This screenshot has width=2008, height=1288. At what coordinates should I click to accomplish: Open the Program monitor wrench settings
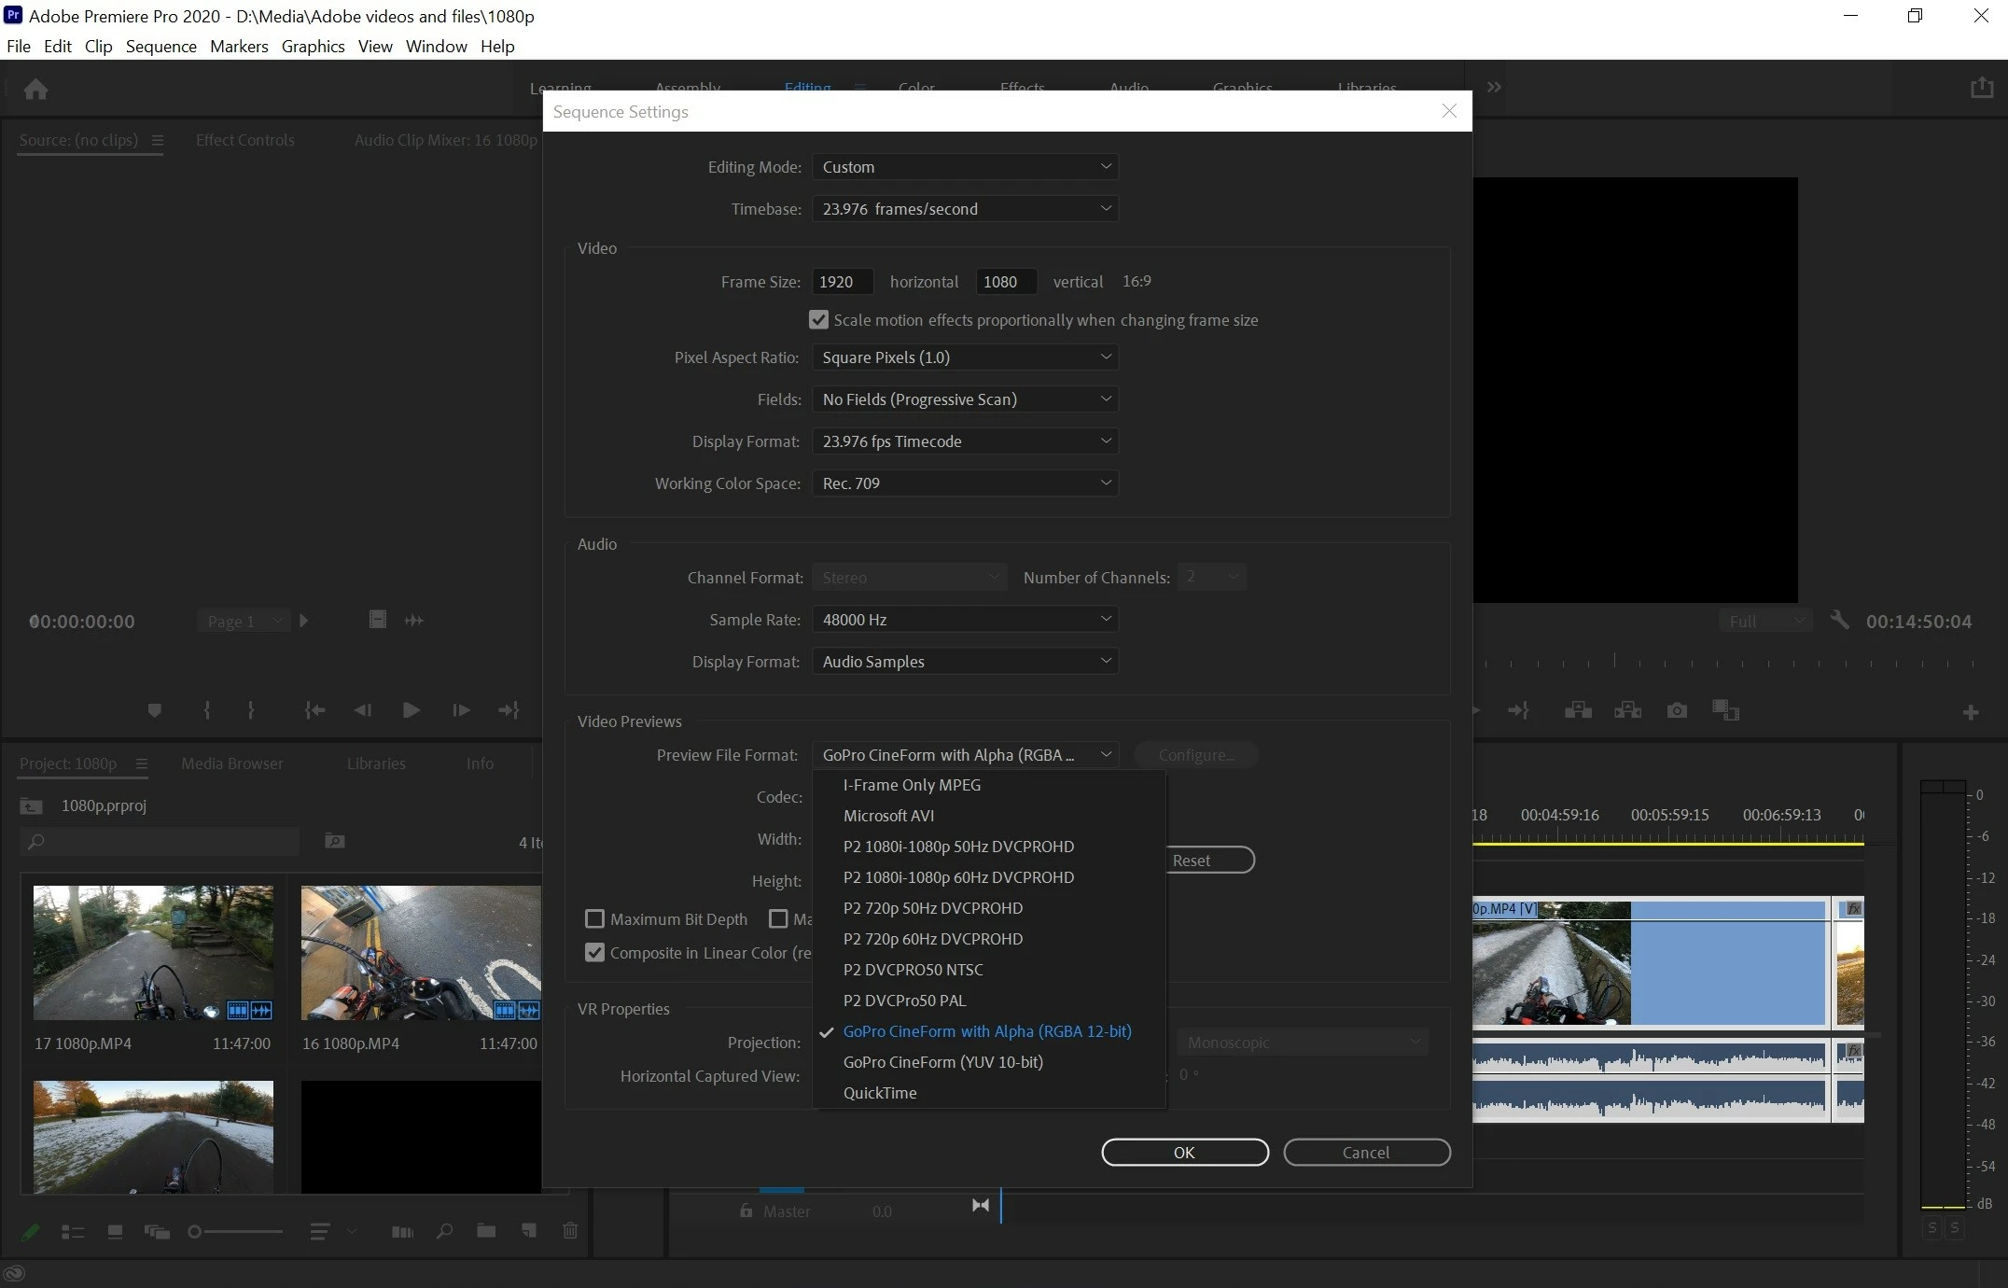(x=1839, y=621)
